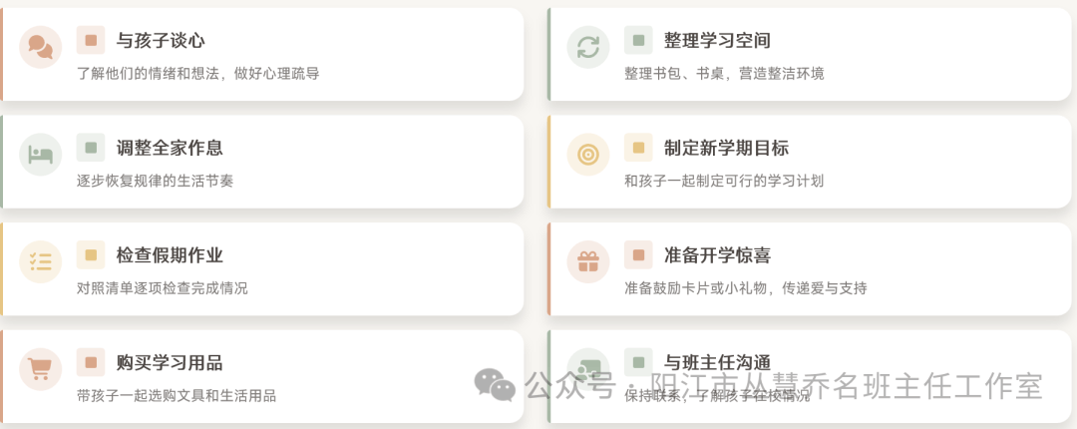
Task: Click the description 和孩子一起制定可行的学习计划
Action: point(724,181)
